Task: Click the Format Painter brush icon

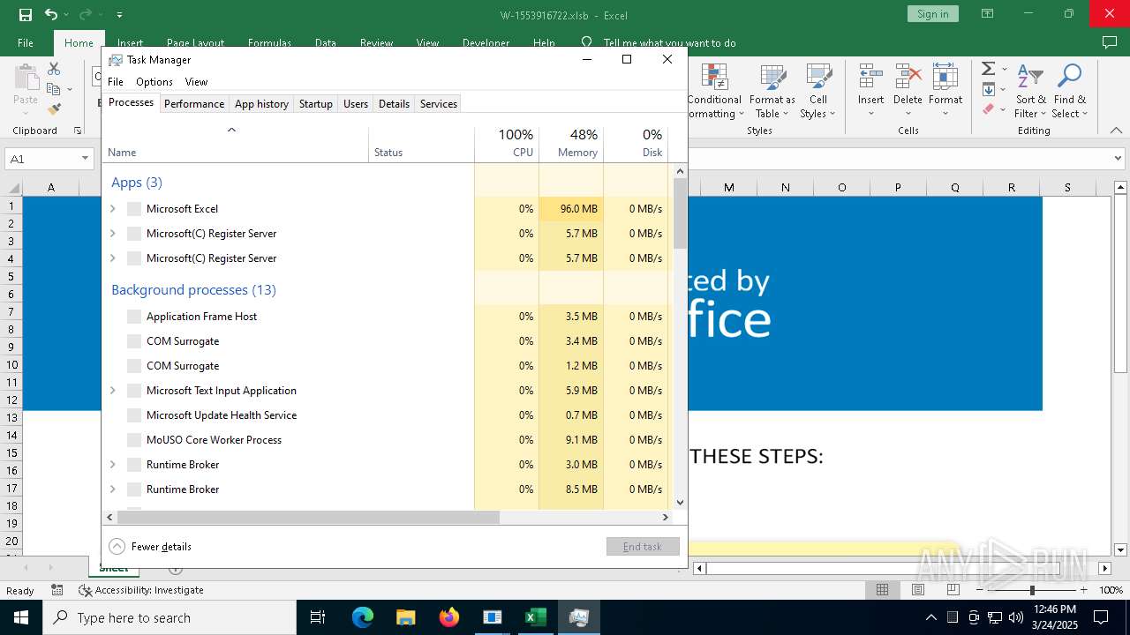Action: coord(54,109)
